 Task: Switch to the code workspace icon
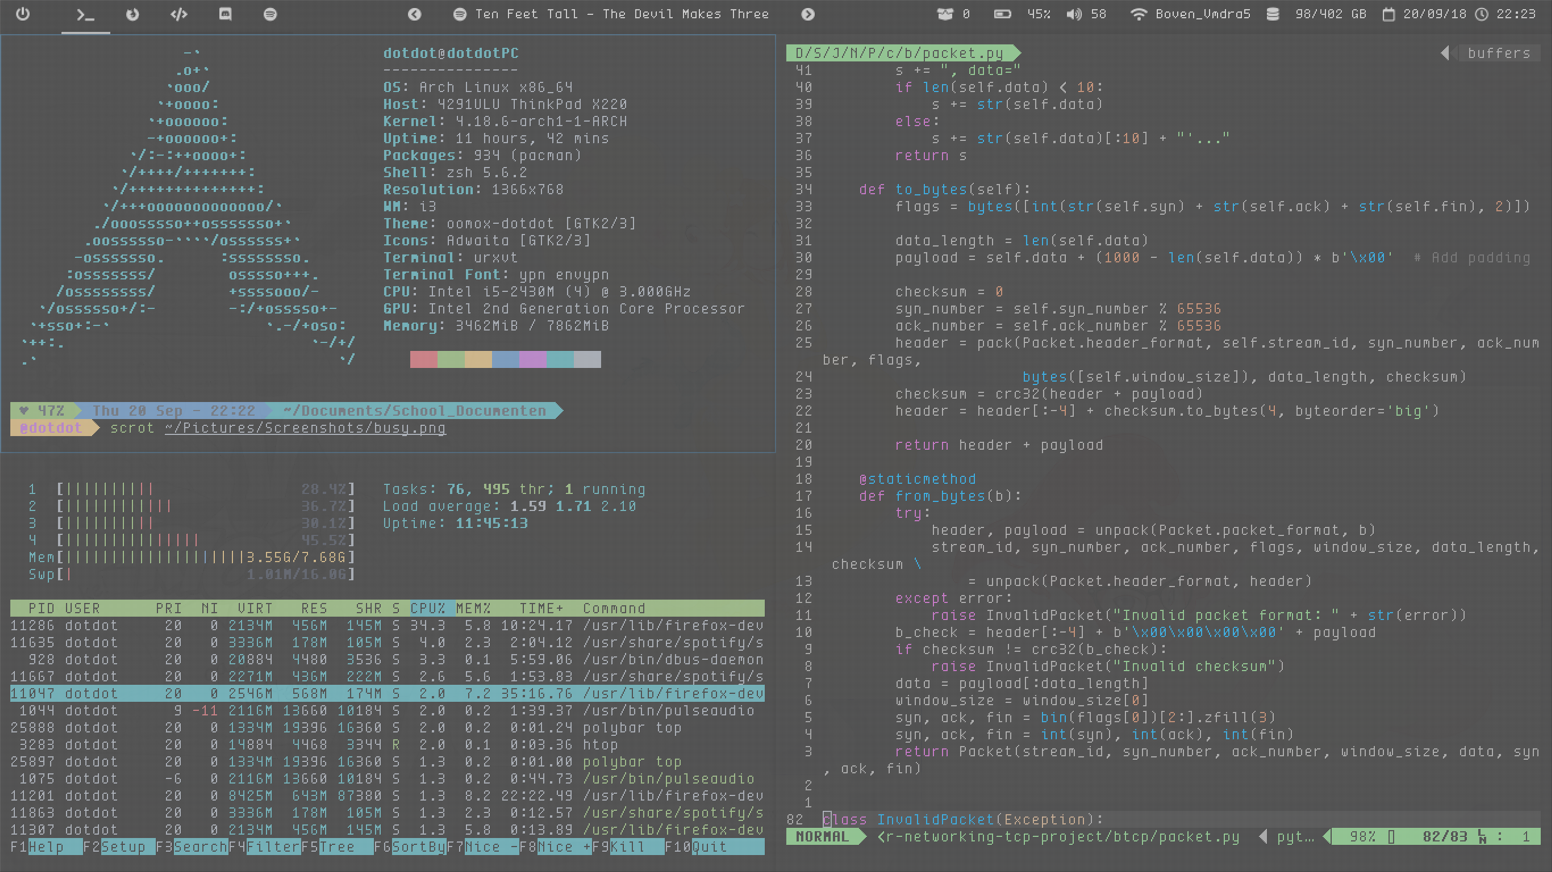click(179, 14)
